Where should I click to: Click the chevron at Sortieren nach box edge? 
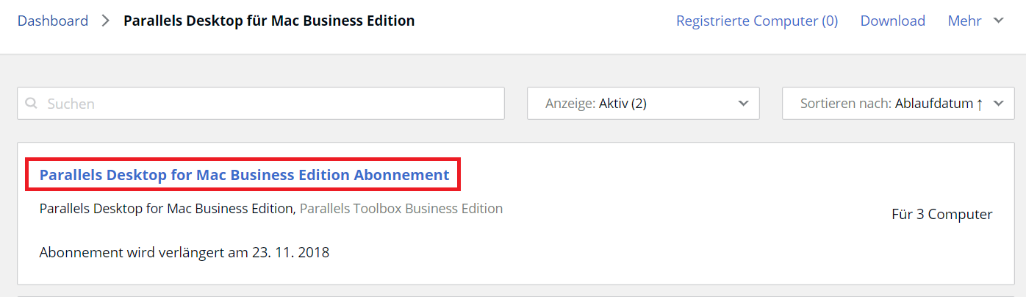tap(998, 104)
